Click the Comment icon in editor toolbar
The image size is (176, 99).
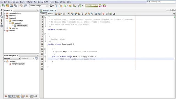pyautogui.click(x=111, y=14)
